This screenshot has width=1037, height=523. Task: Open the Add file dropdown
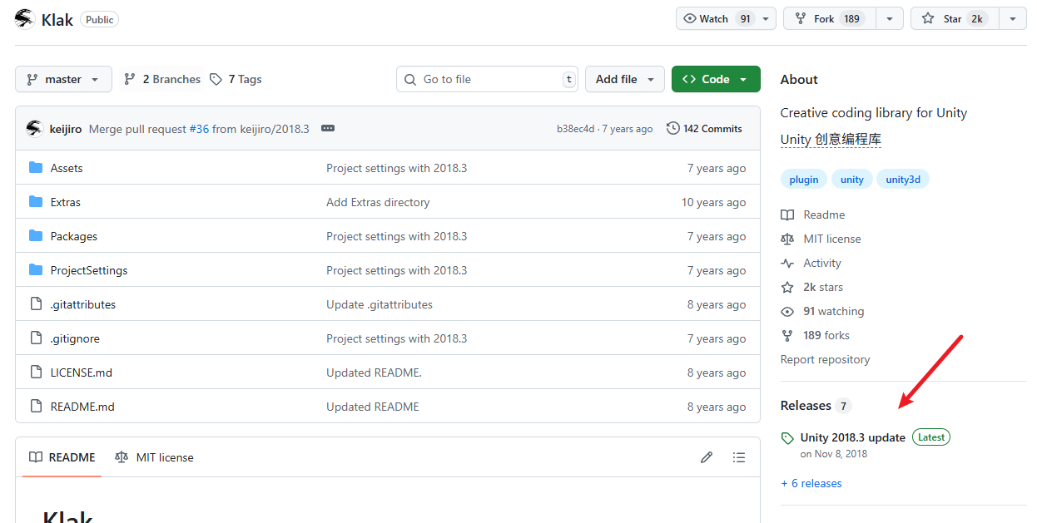click(625, 79)
